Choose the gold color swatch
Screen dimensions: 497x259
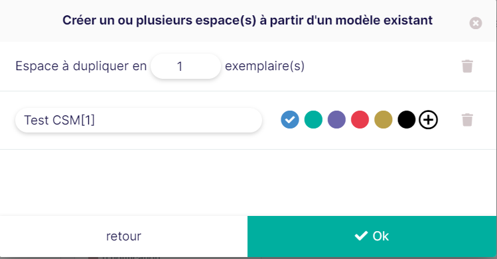pyautogui.click(x=384, y=119)
